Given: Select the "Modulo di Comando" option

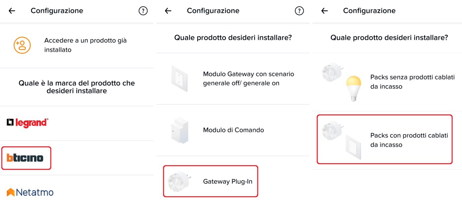Looking at the screenshot, I should click(x=233, y=130).
